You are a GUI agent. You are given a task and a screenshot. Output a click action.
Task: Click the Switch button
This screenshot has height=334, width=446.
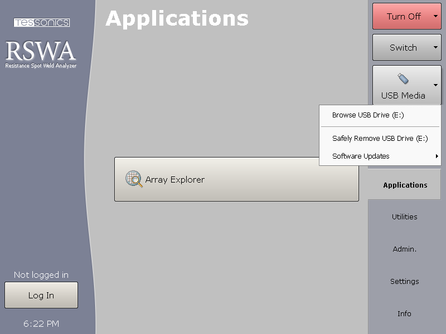(x=401, y=47)
